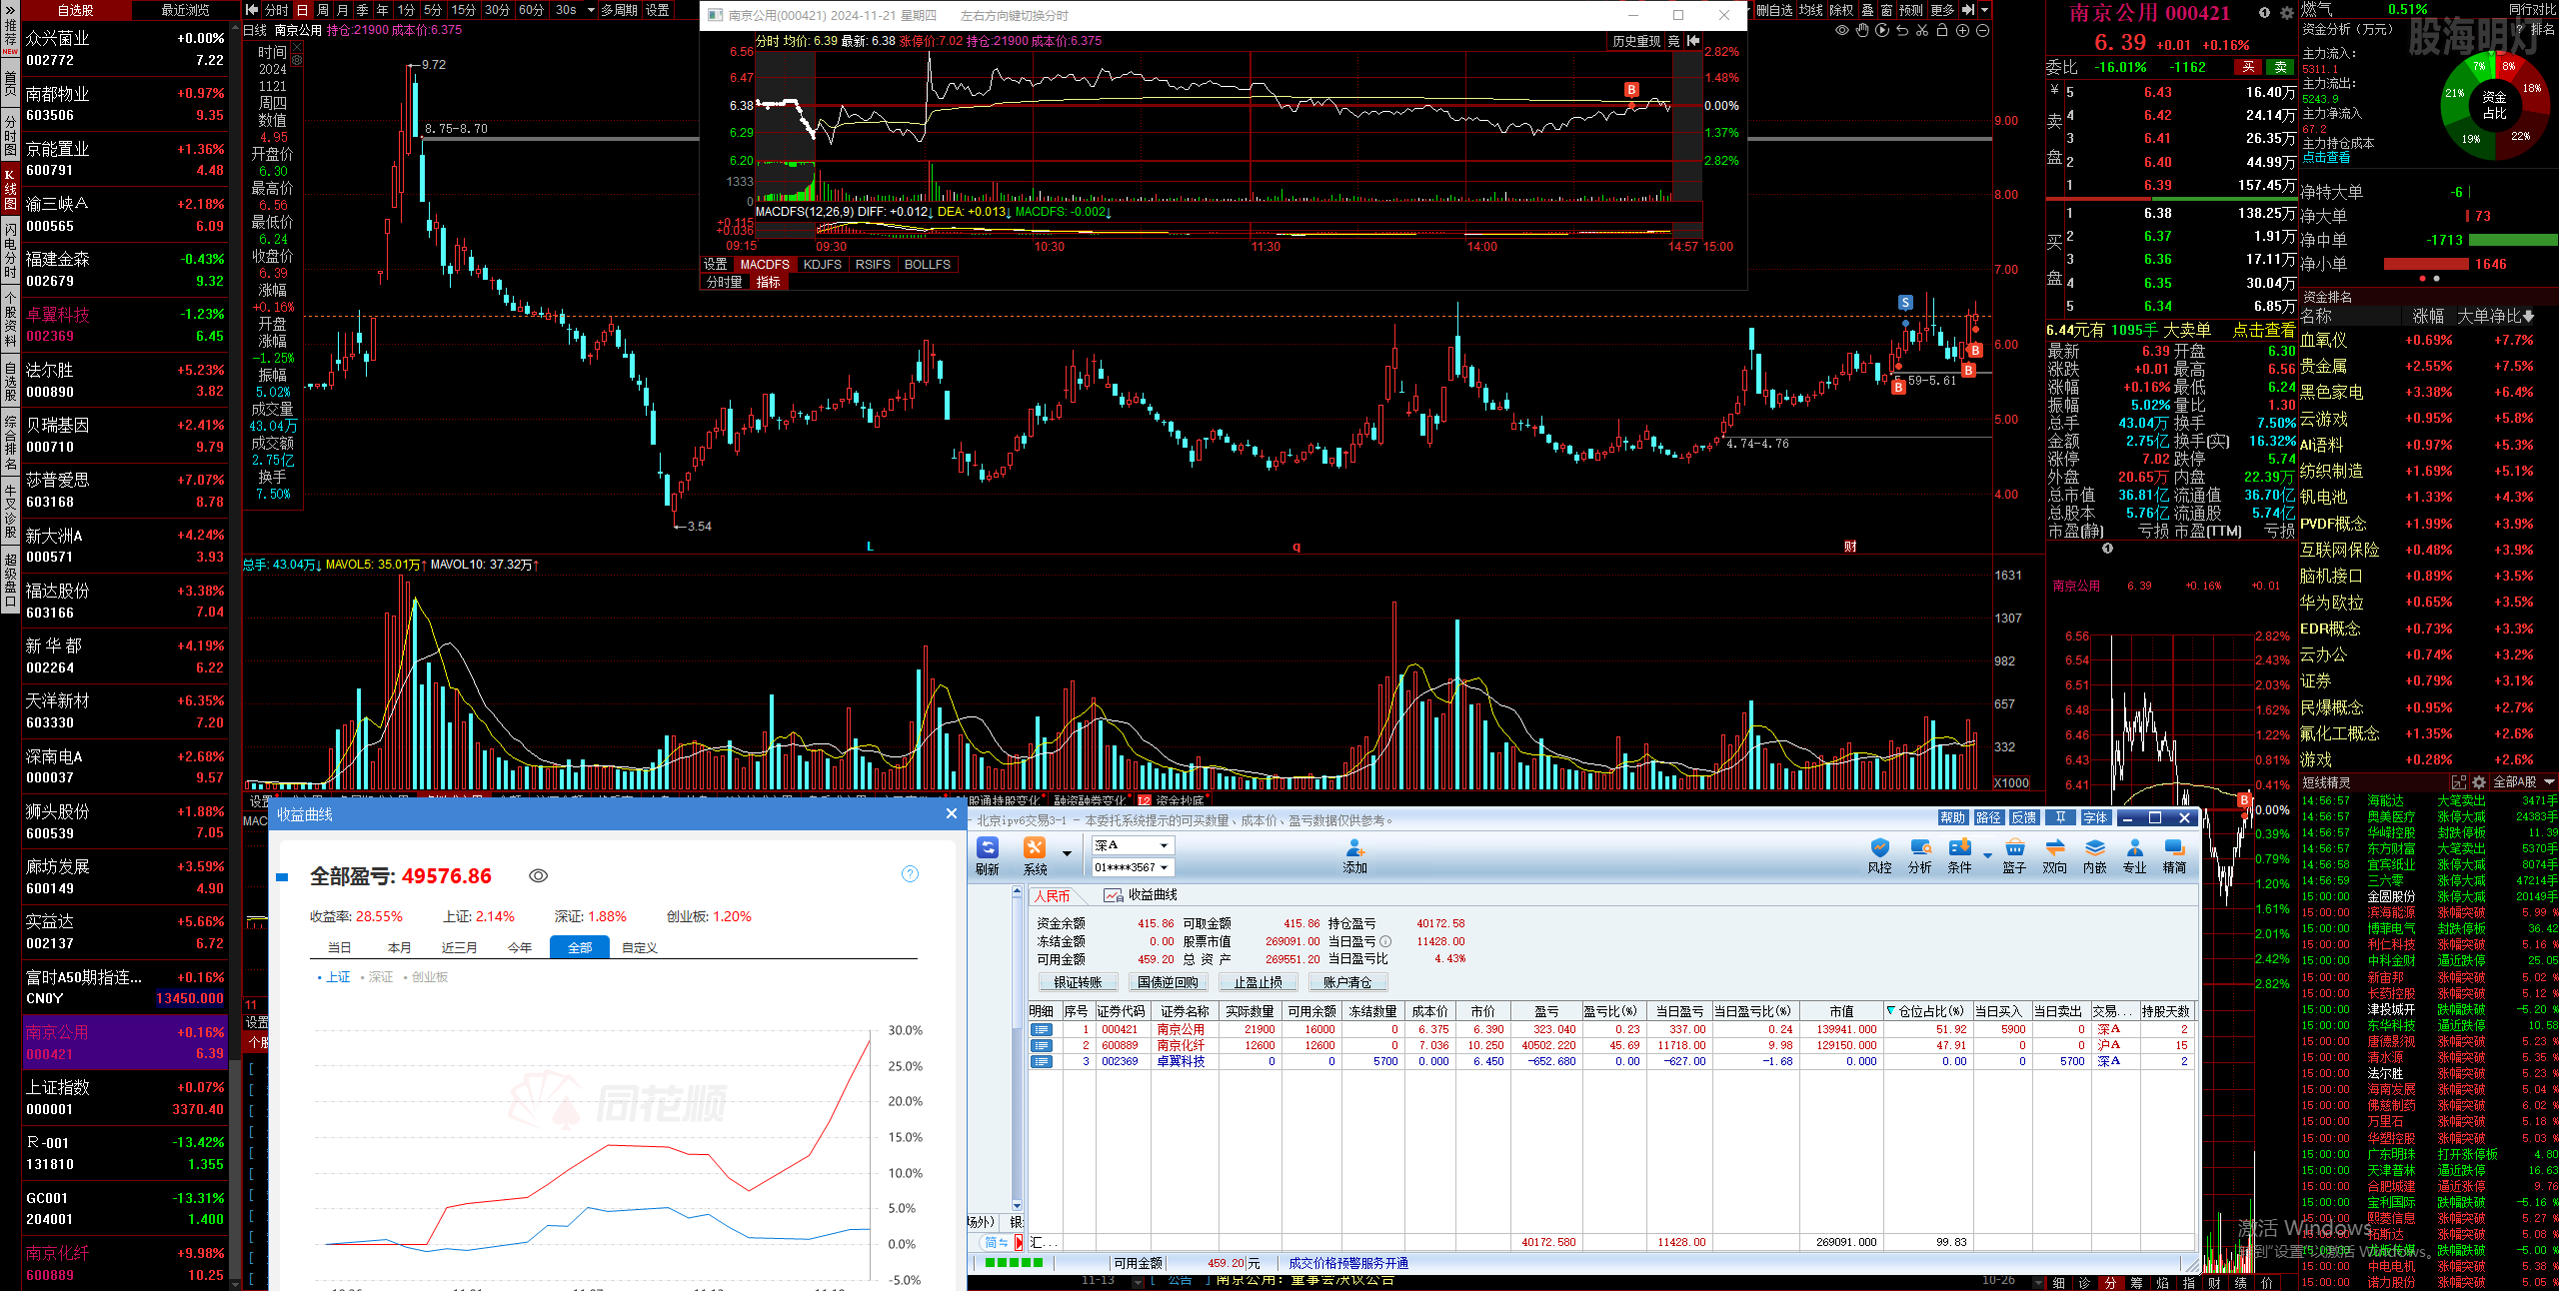The width and height of the screenshot is (2559, 1291).
Task: Toggle 除权 ex-rights adjustment on chart
Action: 1841,10
